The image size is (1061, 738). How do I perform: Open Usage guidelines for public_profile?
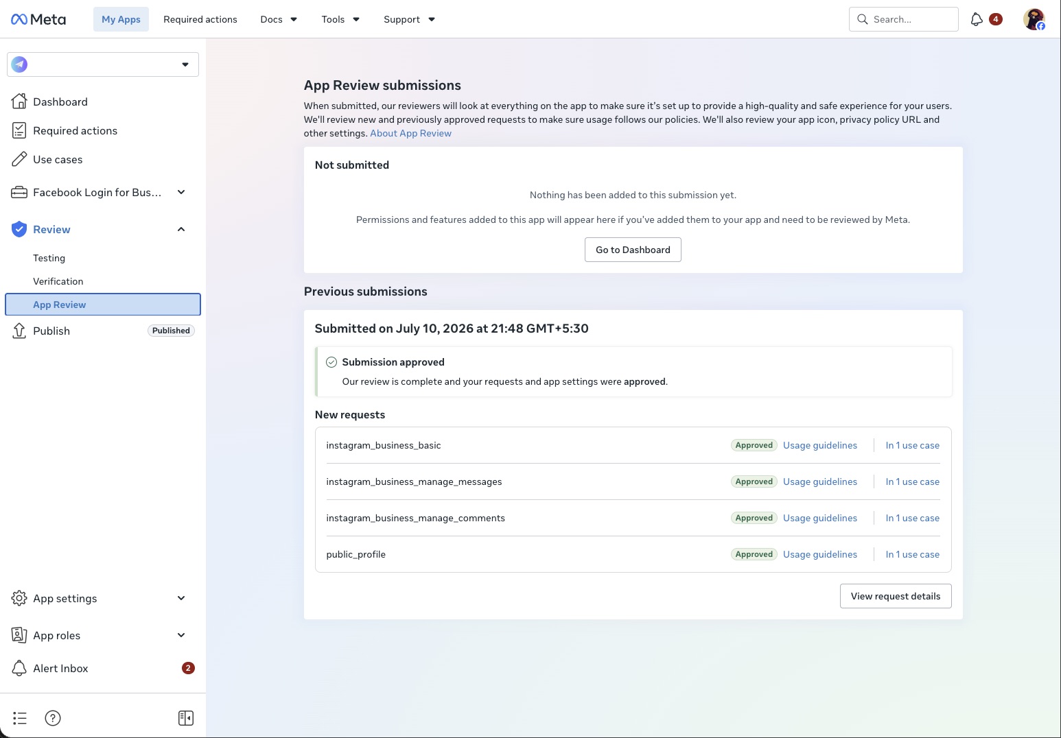click(820, 554)
